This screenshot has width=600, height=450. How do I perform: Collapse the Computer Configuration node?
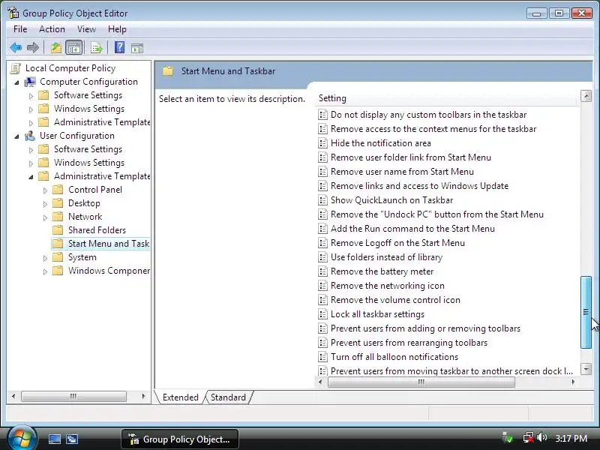point(16,82)
